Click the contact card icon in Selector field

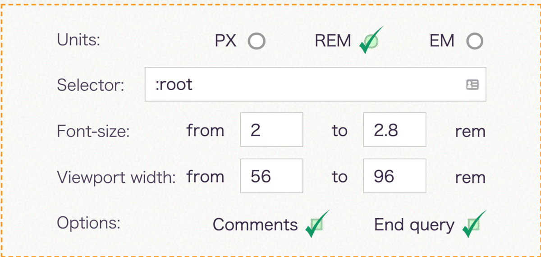click(x=472, y=85)
